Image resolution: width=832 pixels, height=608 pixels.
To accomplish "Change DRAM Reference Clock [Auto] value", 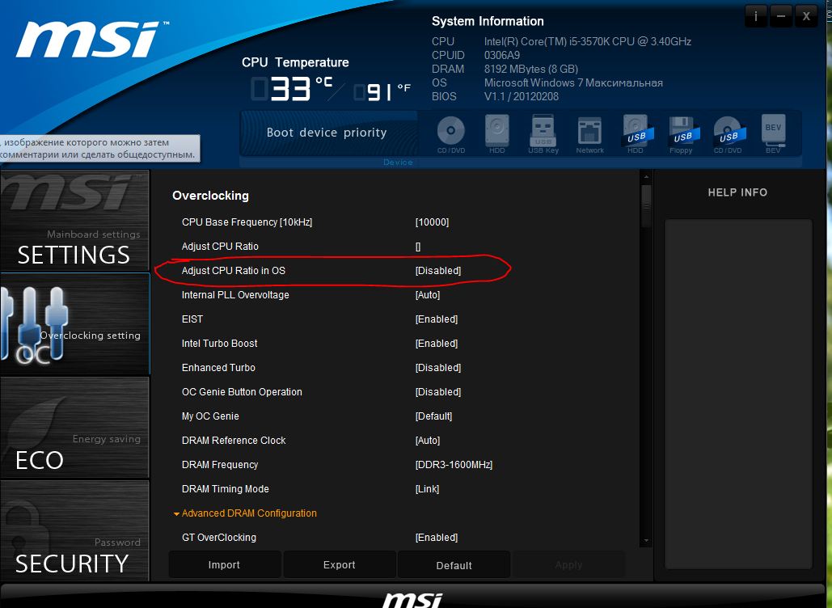I will pyautogui.click(x=428, y=441).
